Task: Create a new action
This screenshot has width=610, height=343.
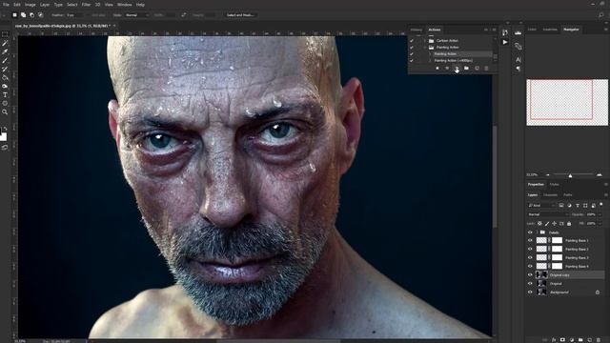Action: [x=477, y=69]
